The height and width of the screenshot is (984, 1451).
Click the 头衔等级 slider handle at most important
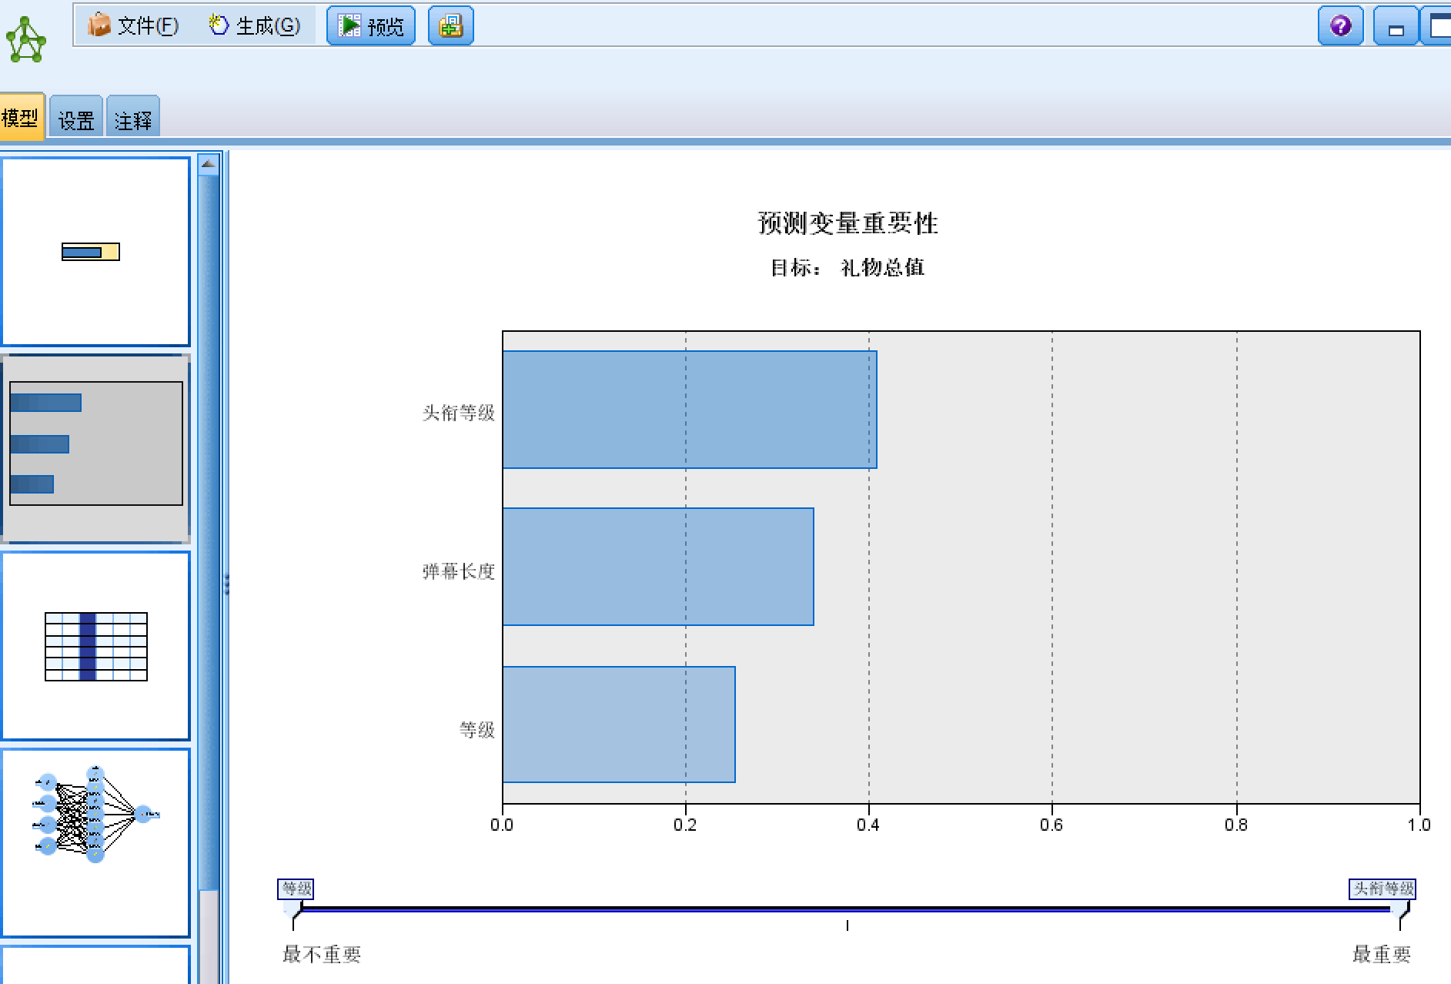point(1383,899)
